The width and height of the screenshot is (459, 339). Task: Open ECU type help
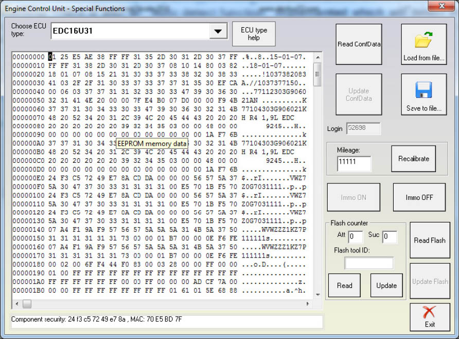[x=254, y=34]
